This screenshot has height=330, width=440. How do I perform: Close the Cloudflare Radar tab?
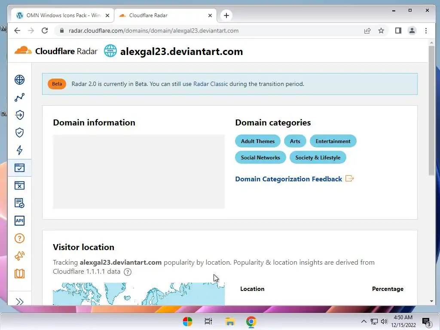210,15
